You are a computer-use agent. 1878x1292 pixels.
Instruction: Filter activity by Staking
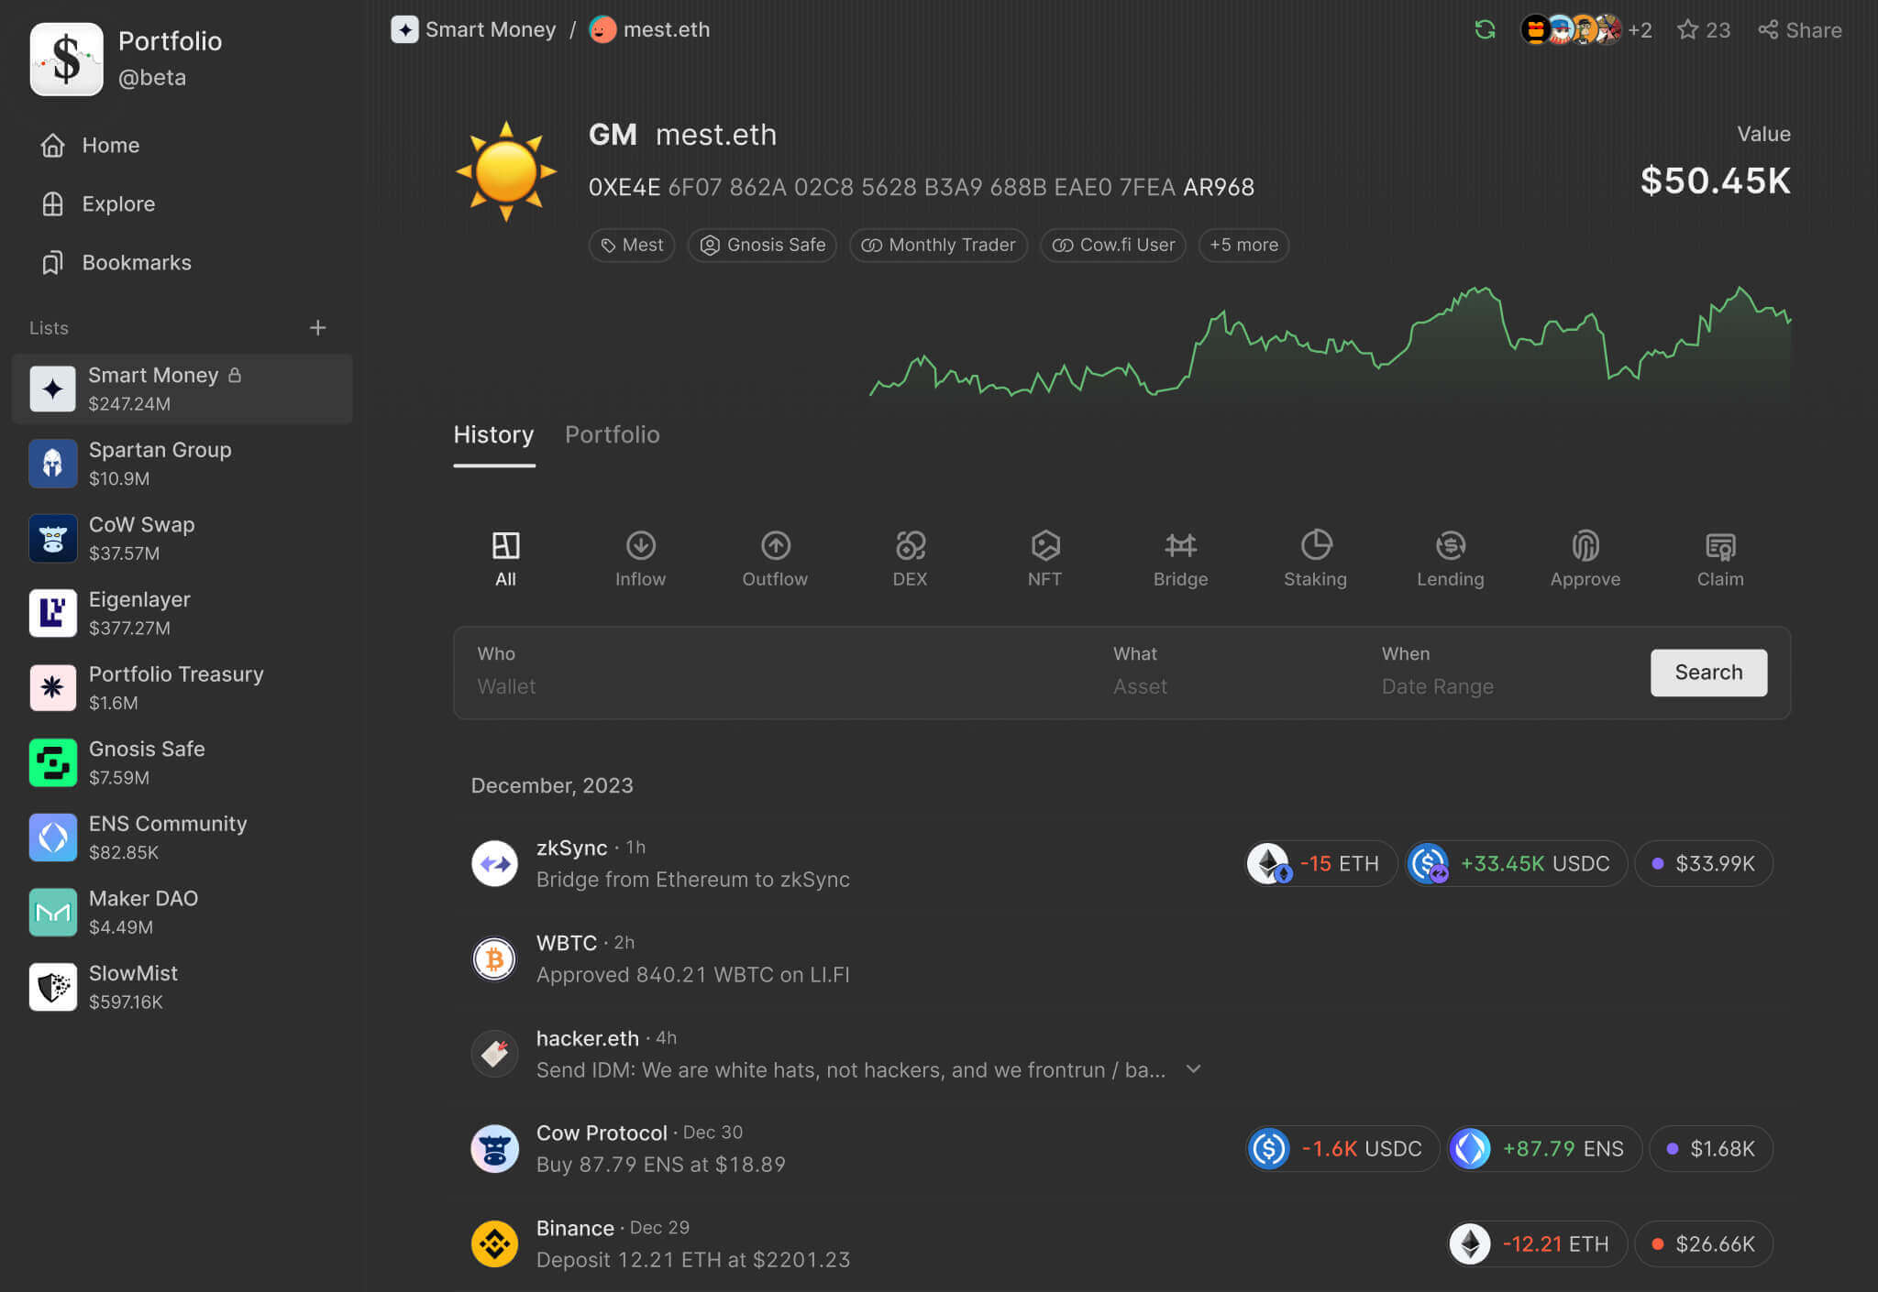click(1315, 556)
